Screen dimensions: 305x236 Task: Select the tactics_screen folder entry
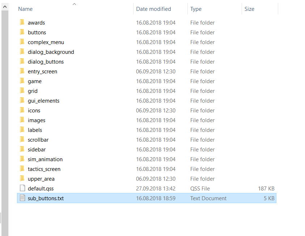pos(44,169)
